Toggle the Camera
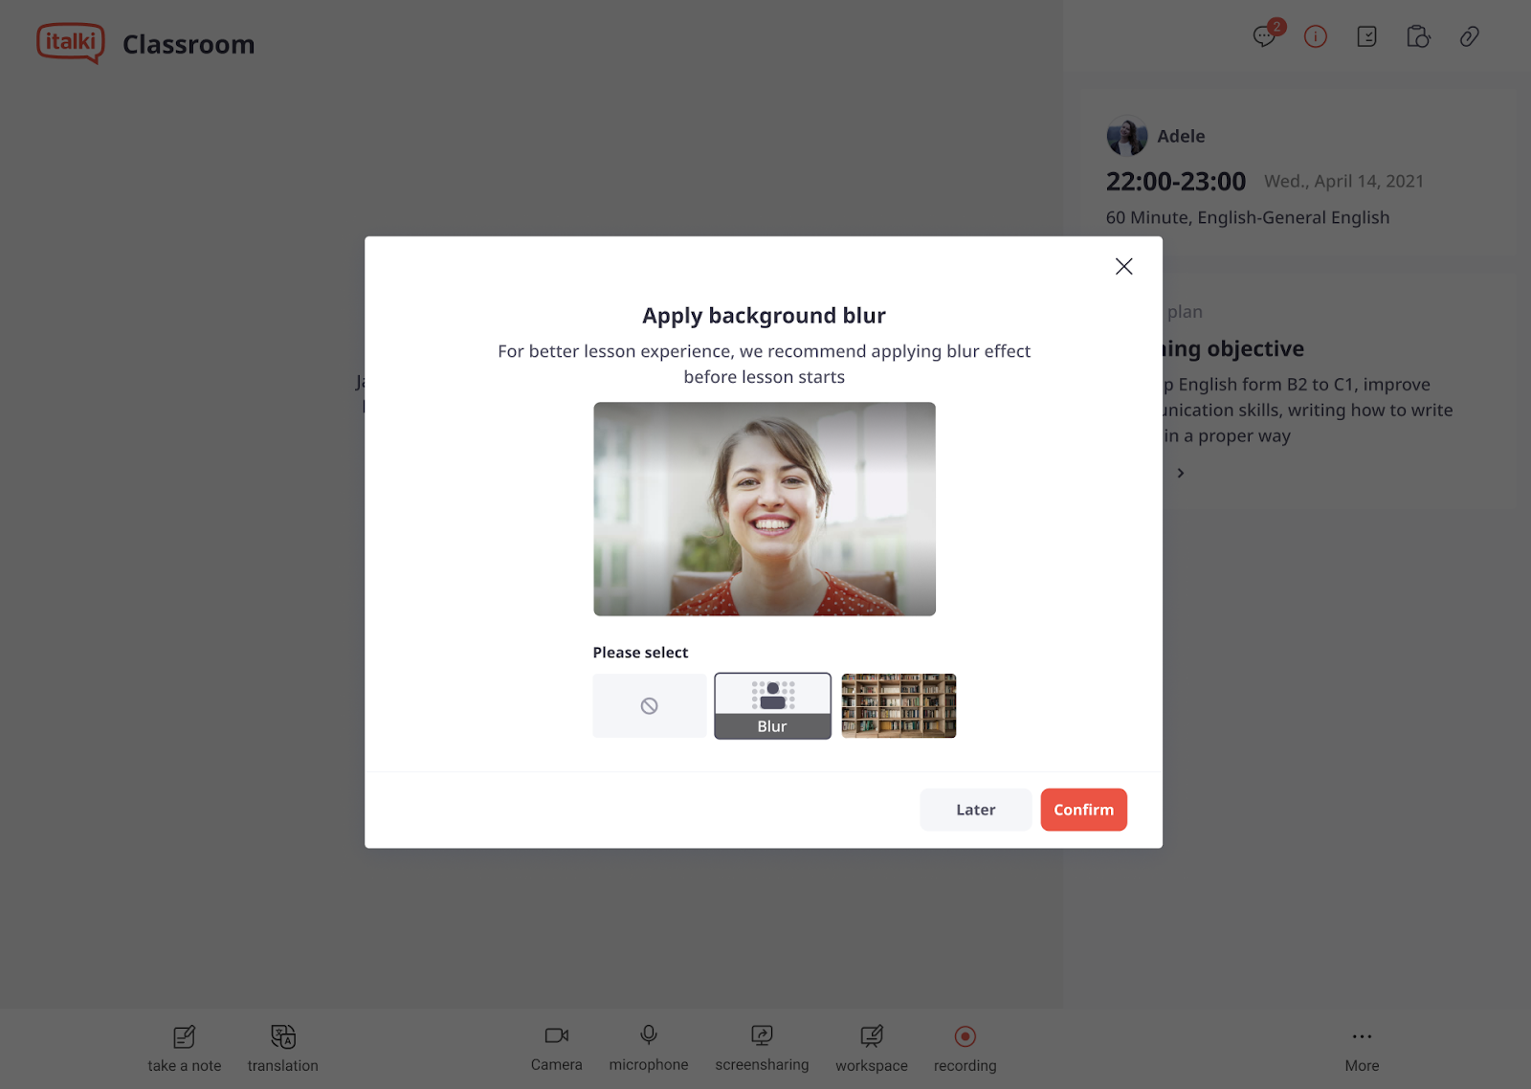This screenshot has width=1531, height=1089. (x=557, y=1048)
